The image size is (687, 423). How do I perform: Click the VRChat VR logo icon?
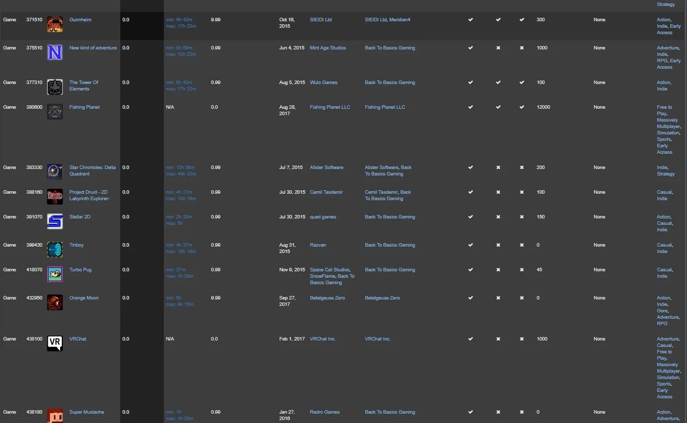pos(55,343)
